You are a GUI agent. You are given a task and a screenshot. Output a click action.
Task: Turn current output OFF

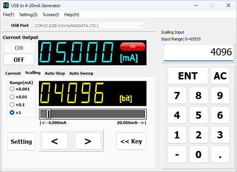pos(19,60)
